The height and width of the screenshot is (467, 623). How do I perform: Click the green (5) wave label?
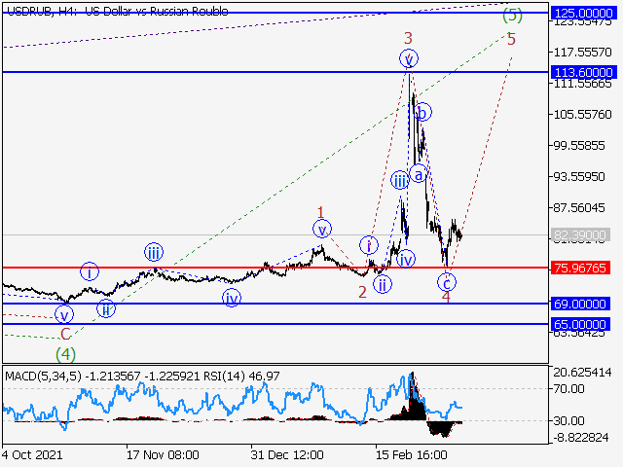coord(512,16)
